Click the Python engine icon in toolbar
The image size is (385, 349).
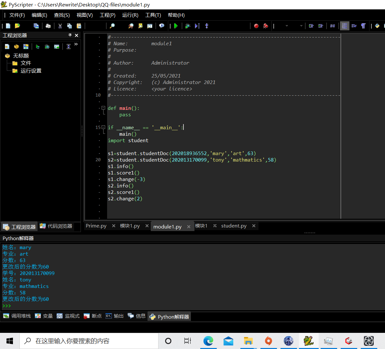tap(377, 26)
